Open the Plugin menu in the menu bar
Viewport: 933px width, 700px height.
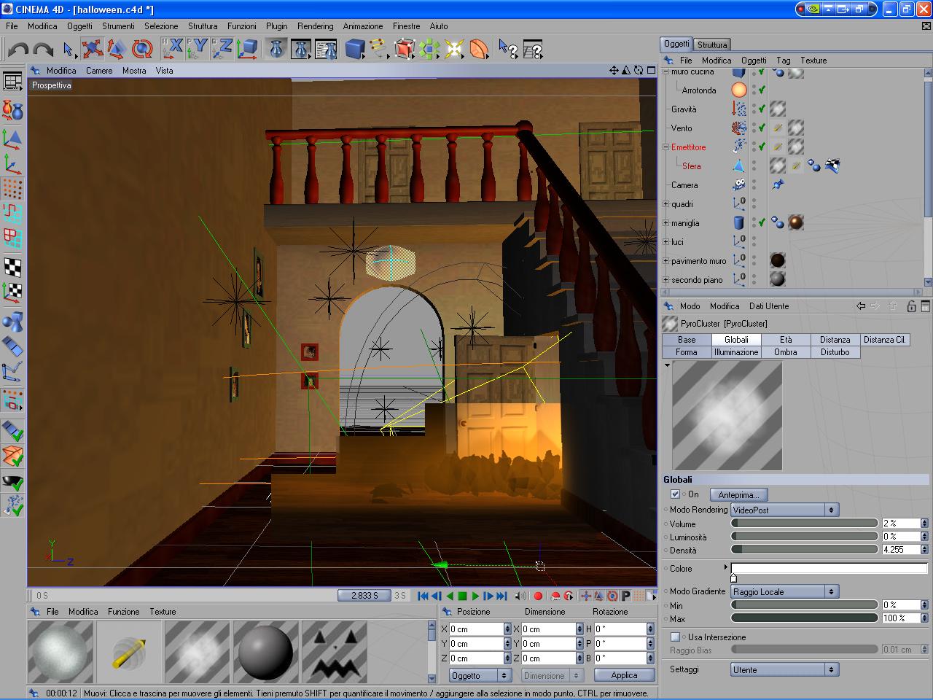(276, 26)
